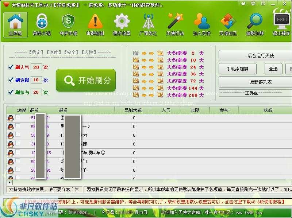Open the 守护天使 shield icon
Viewport: 292px width, 218px height.
pyautogui.click(x=68, y=25)
